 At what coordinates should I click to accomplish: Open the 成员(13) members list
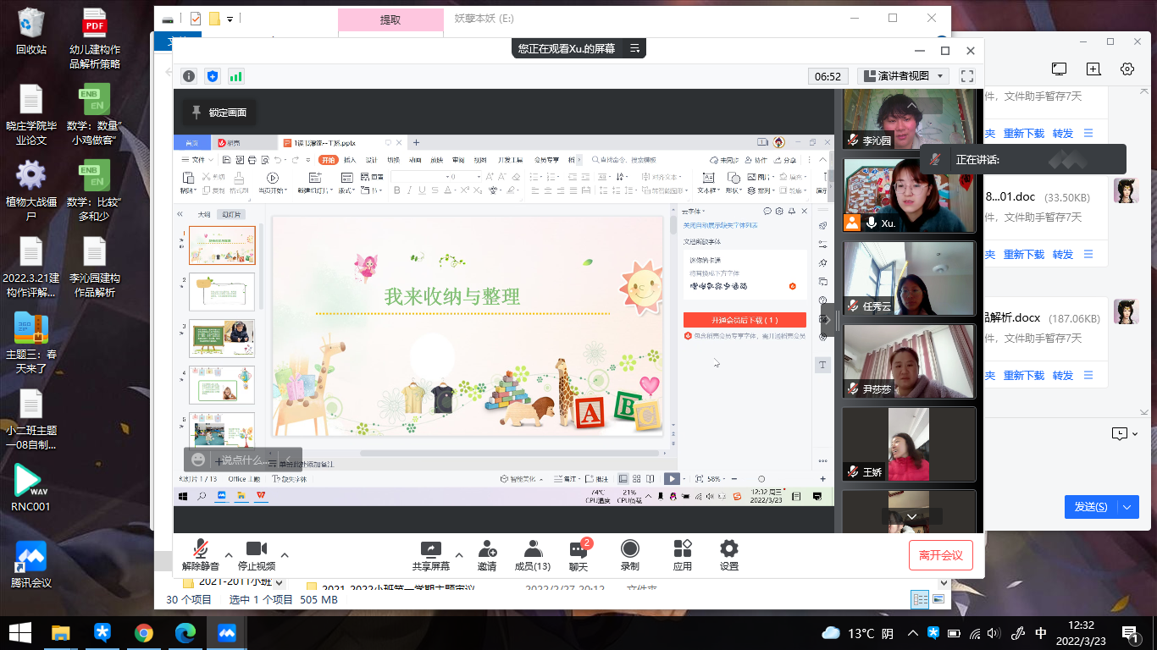(533, 549)
